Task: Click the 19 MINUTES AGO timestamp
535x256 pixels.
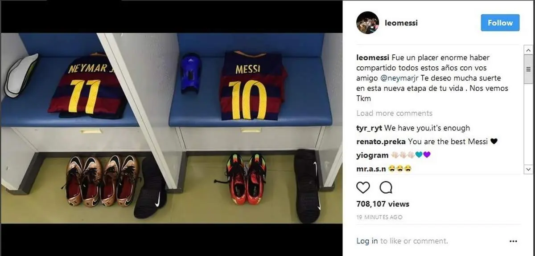Action: pos(379,217)
